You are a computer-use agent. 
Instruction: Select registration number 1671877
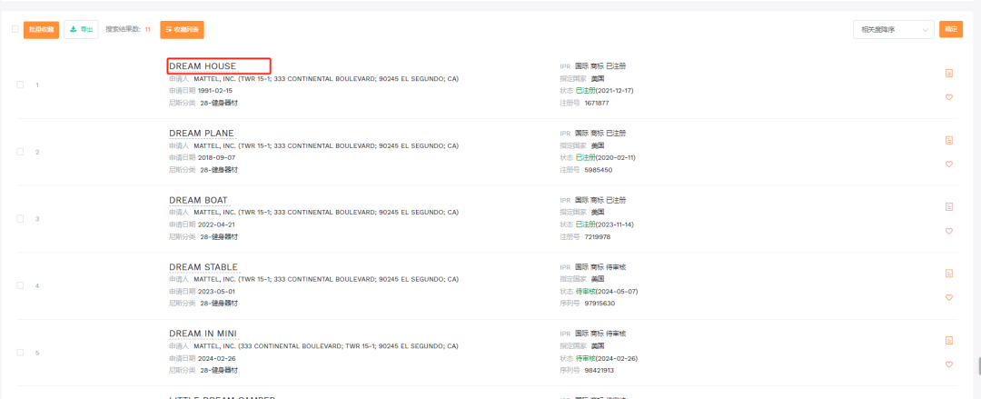click(x=596, y=103)
